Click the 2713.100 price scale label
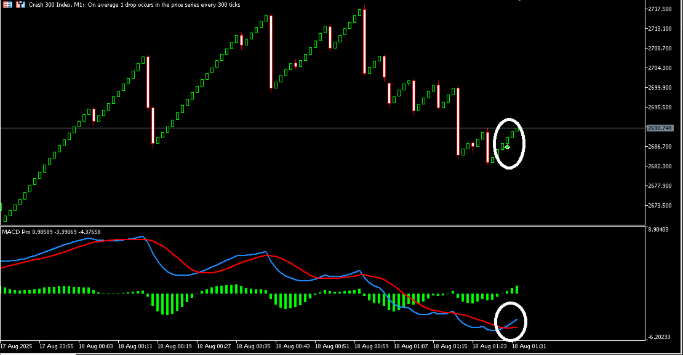 [660, 29]
